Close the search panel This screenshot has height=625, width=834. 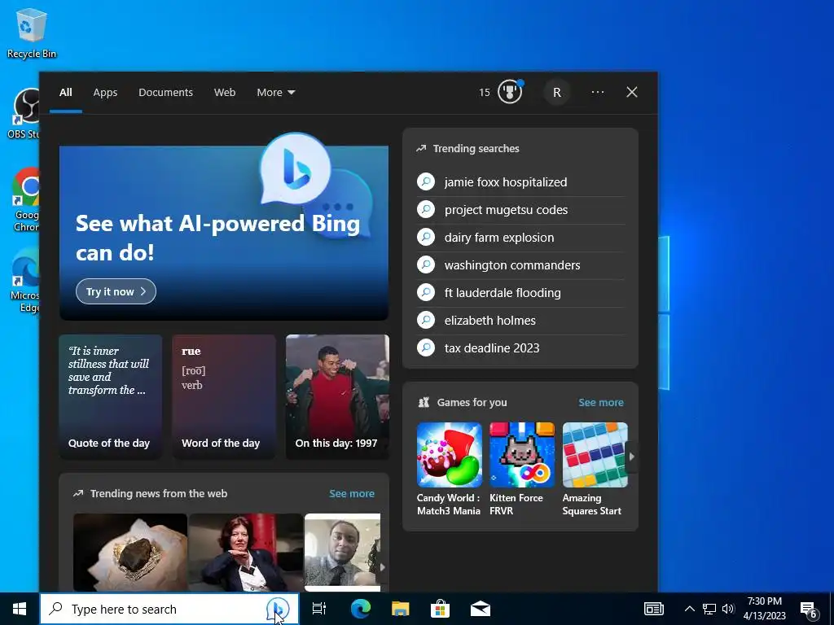click(x=632, y=92)
